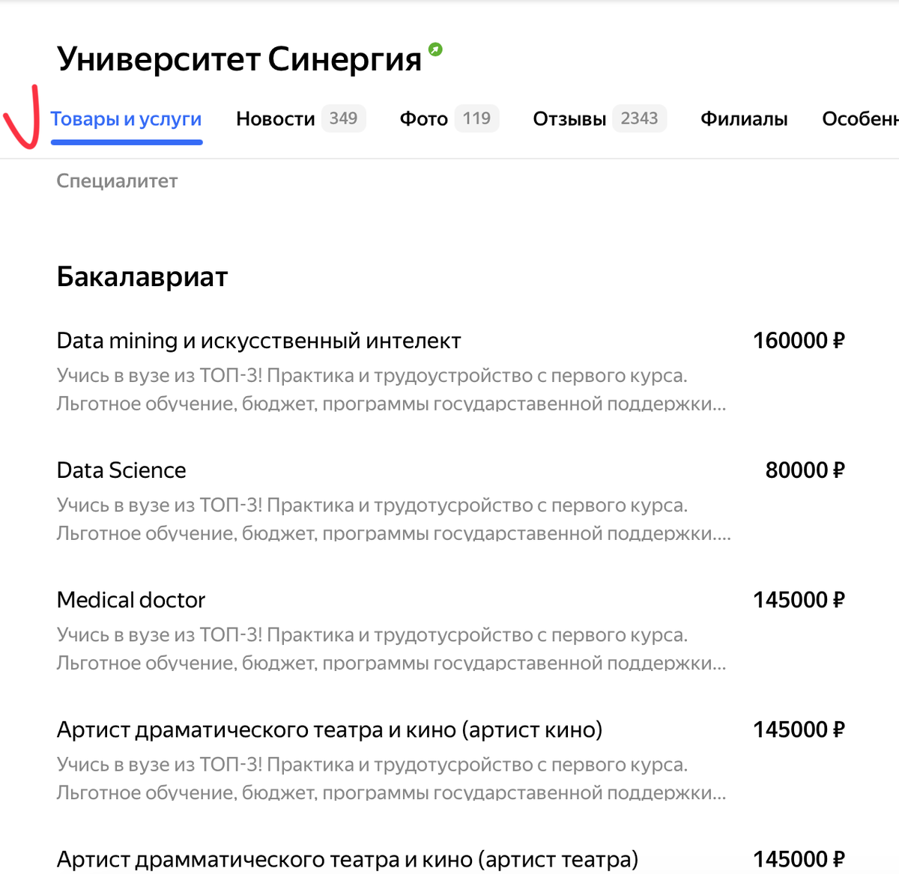
Task: Open Артист драматического театра (артист кино) item
Action: [330, 729]
